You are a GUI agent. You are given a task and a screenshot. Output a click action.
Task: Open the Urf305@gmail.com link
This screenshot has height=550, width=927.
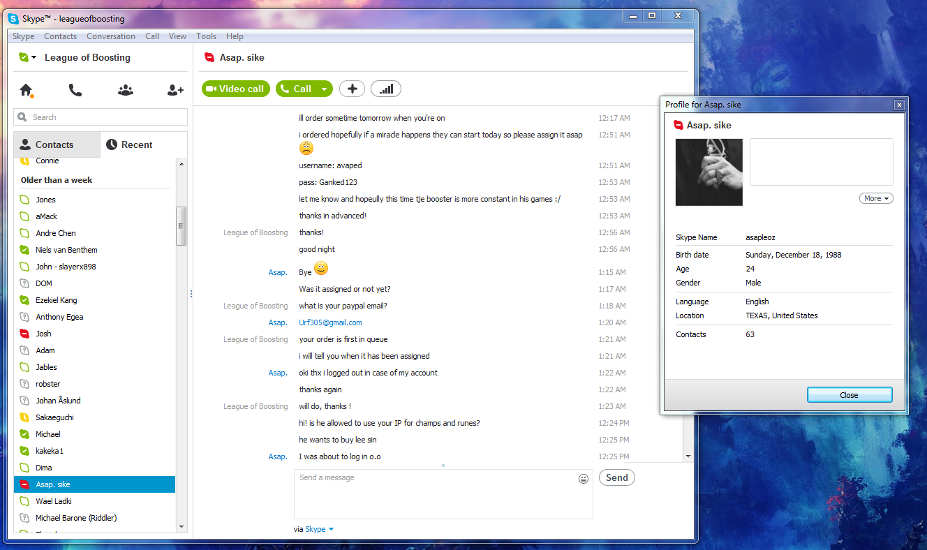coord(330,322)
